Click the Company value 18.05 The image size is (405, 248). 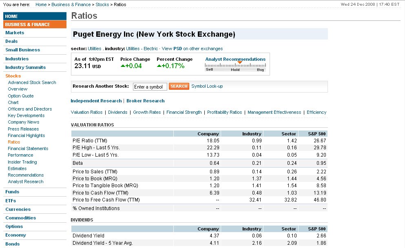pyautogui.click(x=213, y=141)
